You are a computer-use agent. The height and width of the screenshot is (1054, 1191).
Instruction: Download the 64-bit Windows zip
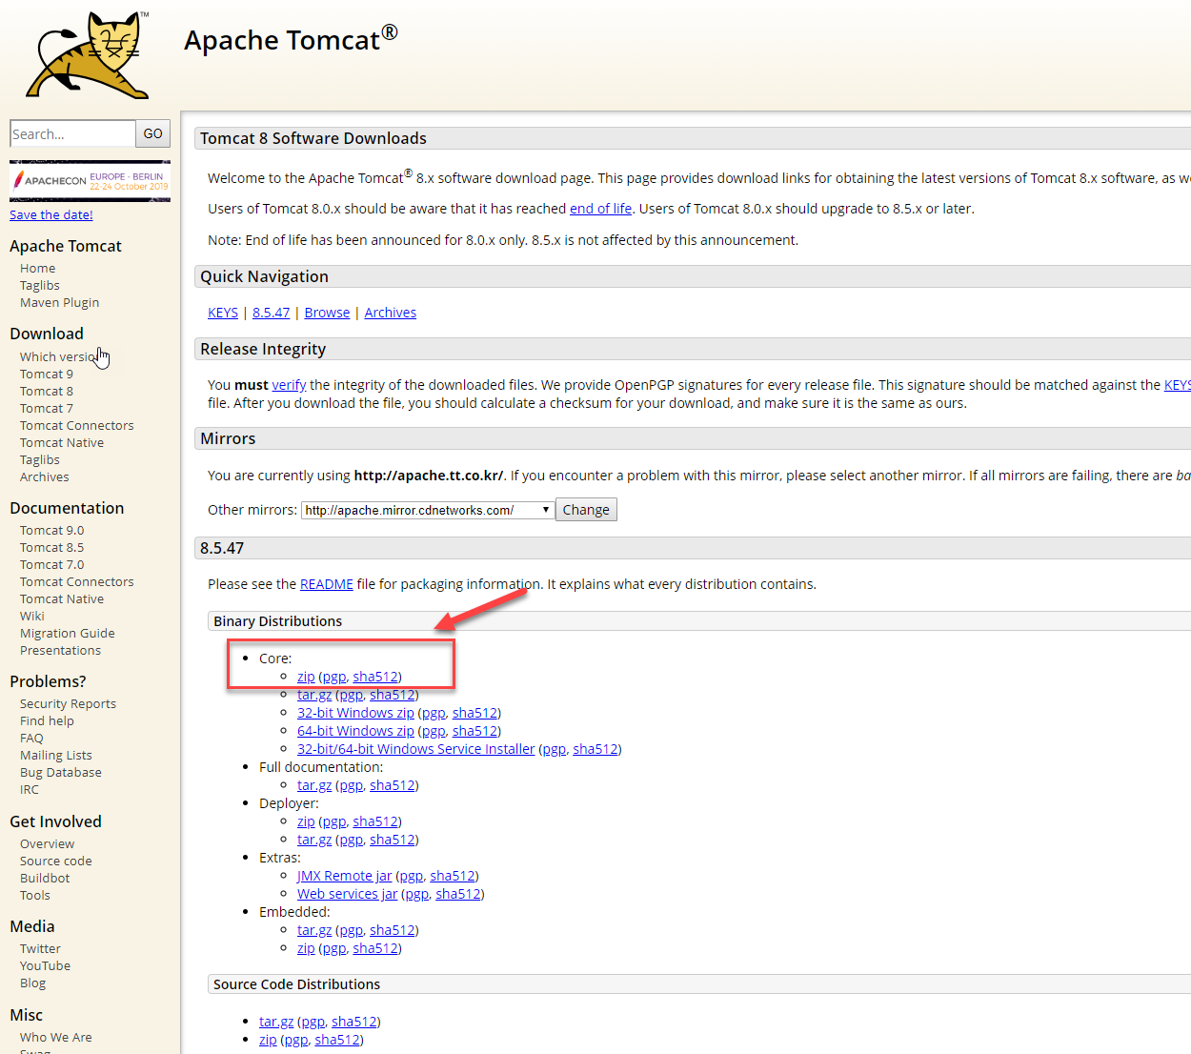(355, 731)
